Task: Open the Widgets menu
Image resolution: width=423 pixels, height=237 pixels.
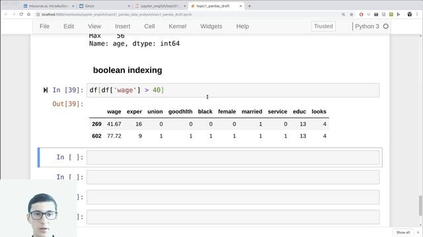Action: point(211,26)
